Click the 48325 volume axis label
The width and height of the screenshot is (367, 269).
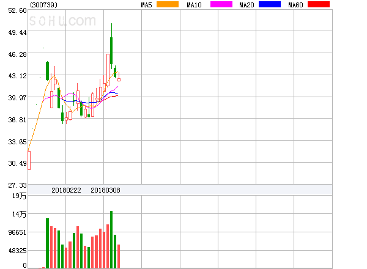click(17, 251)
